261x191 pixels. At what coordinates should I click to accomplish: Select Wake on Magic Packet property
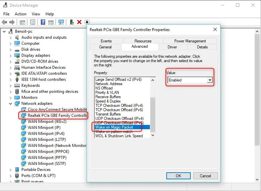[x=122, y=127]
